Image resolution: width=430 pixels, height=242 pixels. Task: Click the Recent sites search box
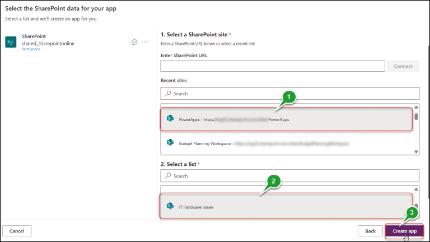pos(290,94)
